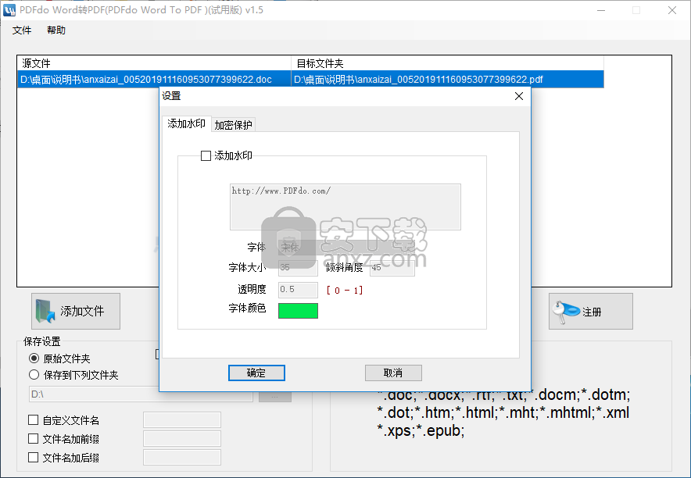Select the 原始文件夹 radio button
This screenshot has width=691, height=478.
click(x=34, y=358)
